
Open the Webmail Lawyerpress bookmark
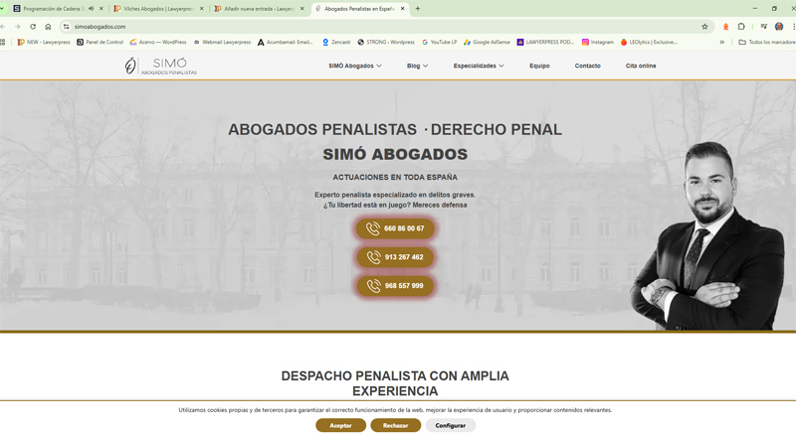pyautogui.click(x=222, y=42)
